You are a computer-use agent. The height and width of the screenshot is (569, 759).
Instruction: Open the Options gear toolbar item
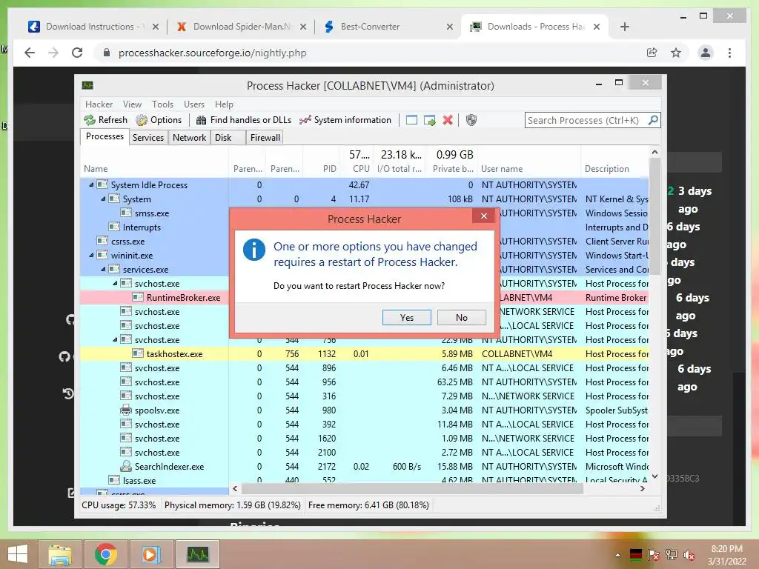click(159, 120)
